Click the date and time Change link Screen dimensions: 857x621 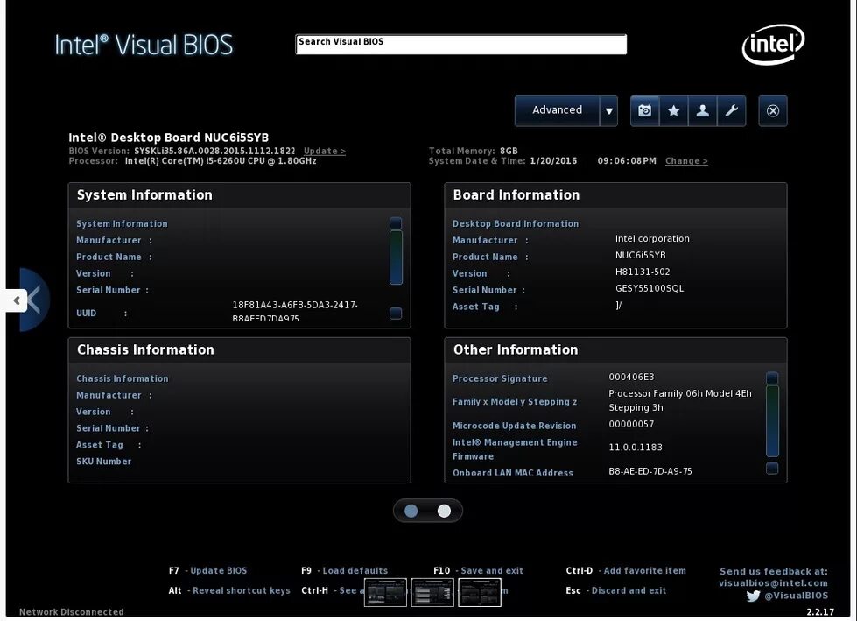point(686,160)
